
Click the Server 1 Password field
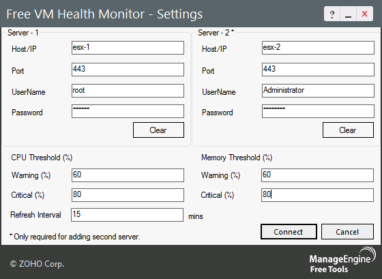128,111
